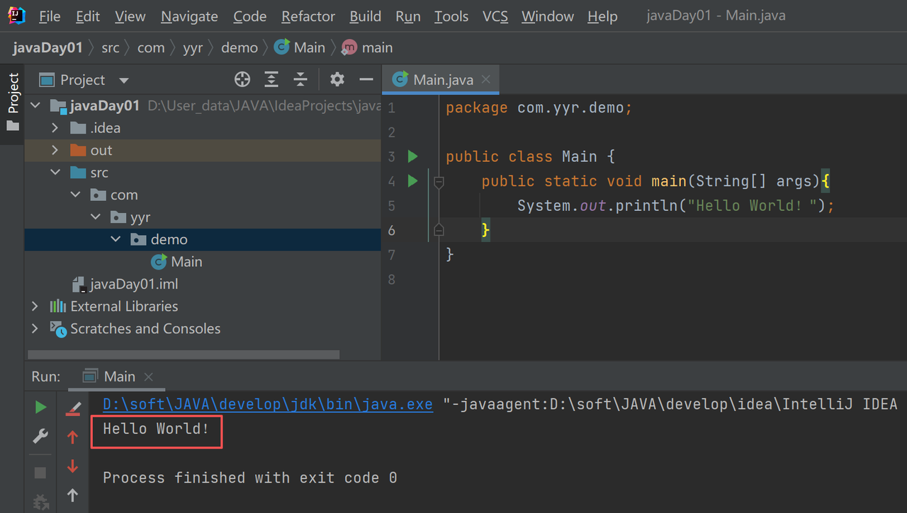Hide the Project panel with minus icon
Screen dimensions: 907x513
[366, 79]
